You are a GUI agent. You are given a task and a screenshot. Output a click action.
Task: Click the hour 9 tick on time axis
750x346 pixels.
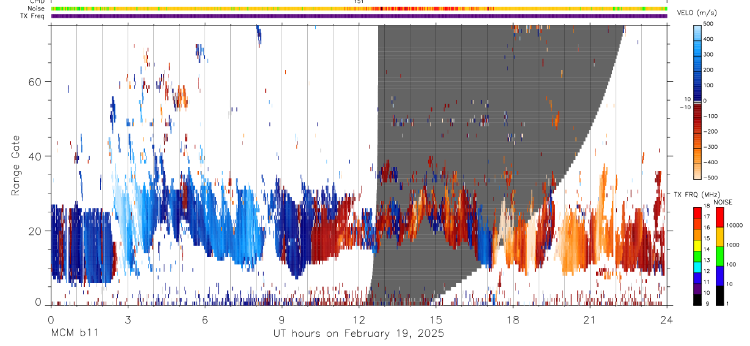(282, 319)
